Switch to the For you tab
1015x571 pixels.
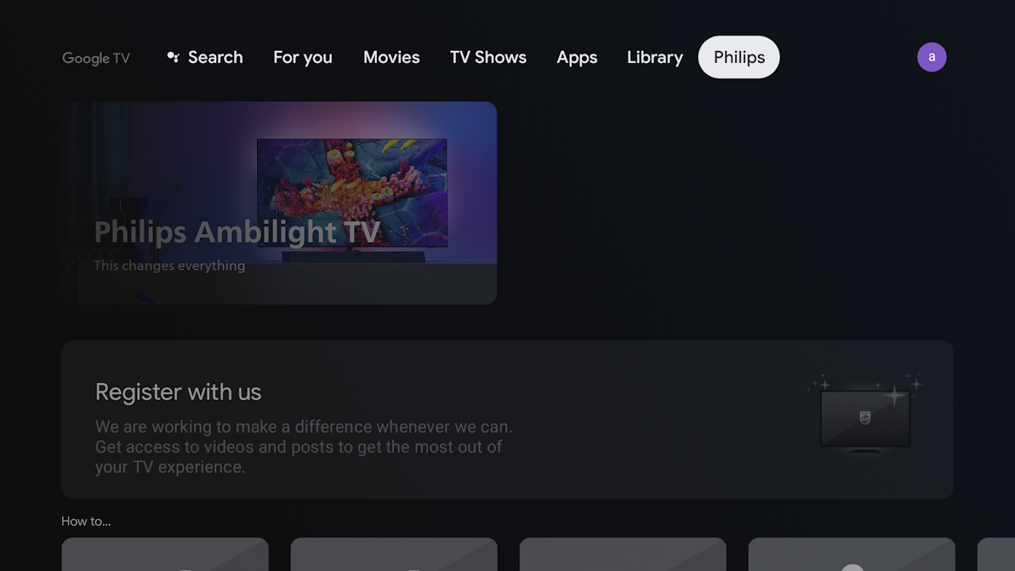pos(303,57)
